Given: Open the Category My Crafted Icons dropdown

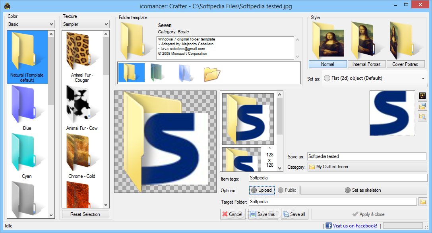Looking at the screenshot, I should pos(367,167).
